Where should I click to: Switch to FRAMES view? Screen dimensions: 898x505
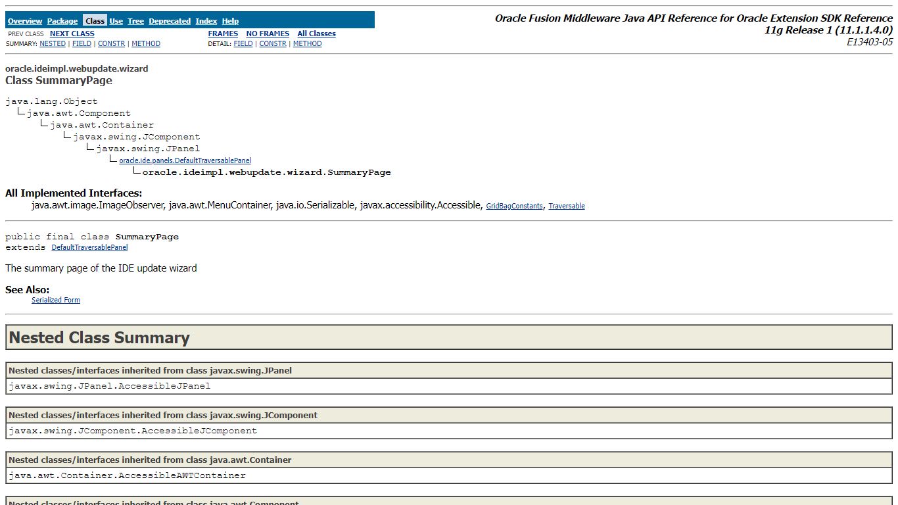click(x=223, y=34)
